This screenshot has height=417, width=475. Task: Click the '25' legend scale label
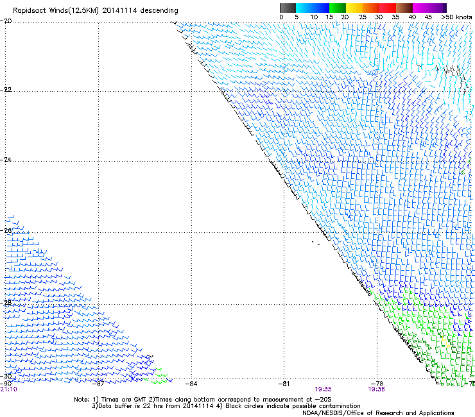coord(363,17)
